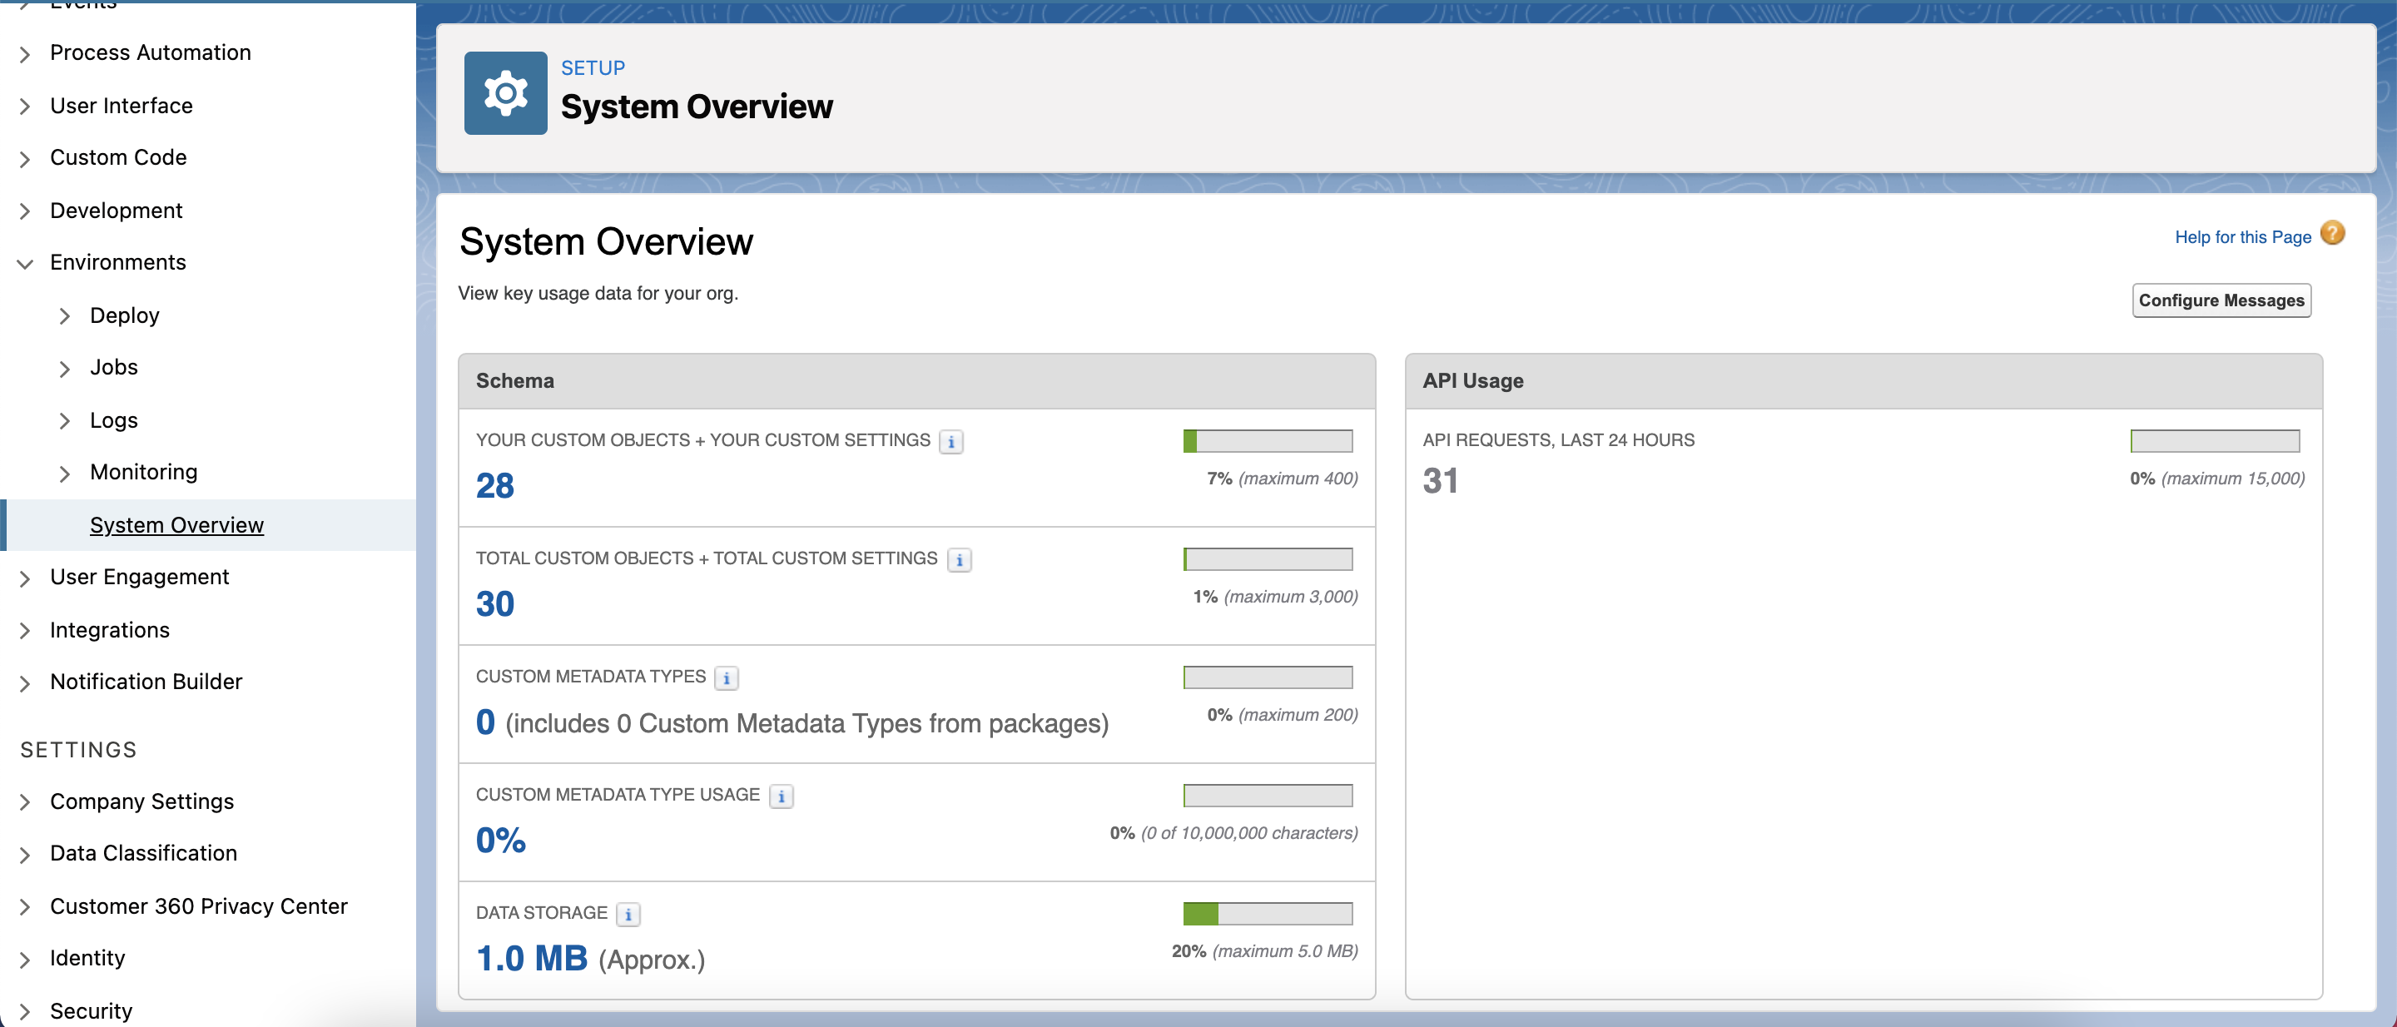The width and height of the screenshot is (2397, 1027).
Task: Click the Data Storage usage progress bar
Action: [1267, 914]
